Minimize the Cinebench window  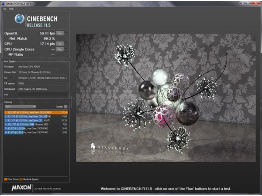(x=243, y=3)
